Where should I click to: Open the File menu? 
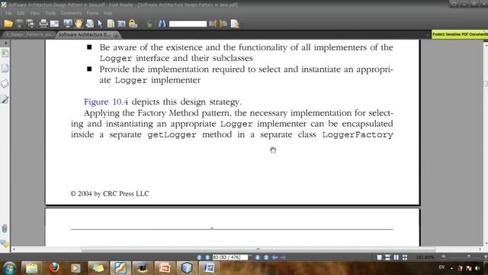tap(8, 13)
